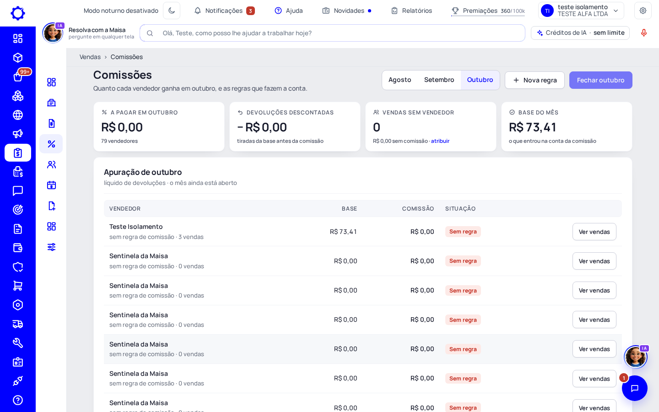Open Notificações in the top bar
The width and height of the screenshot is (659, 412).
(x=224, y=11)
